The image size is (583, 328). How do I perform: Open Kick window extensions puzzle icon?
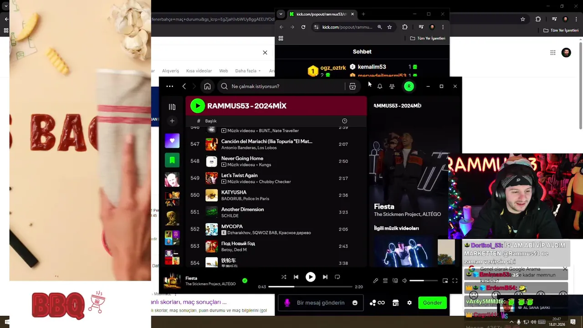404,27
